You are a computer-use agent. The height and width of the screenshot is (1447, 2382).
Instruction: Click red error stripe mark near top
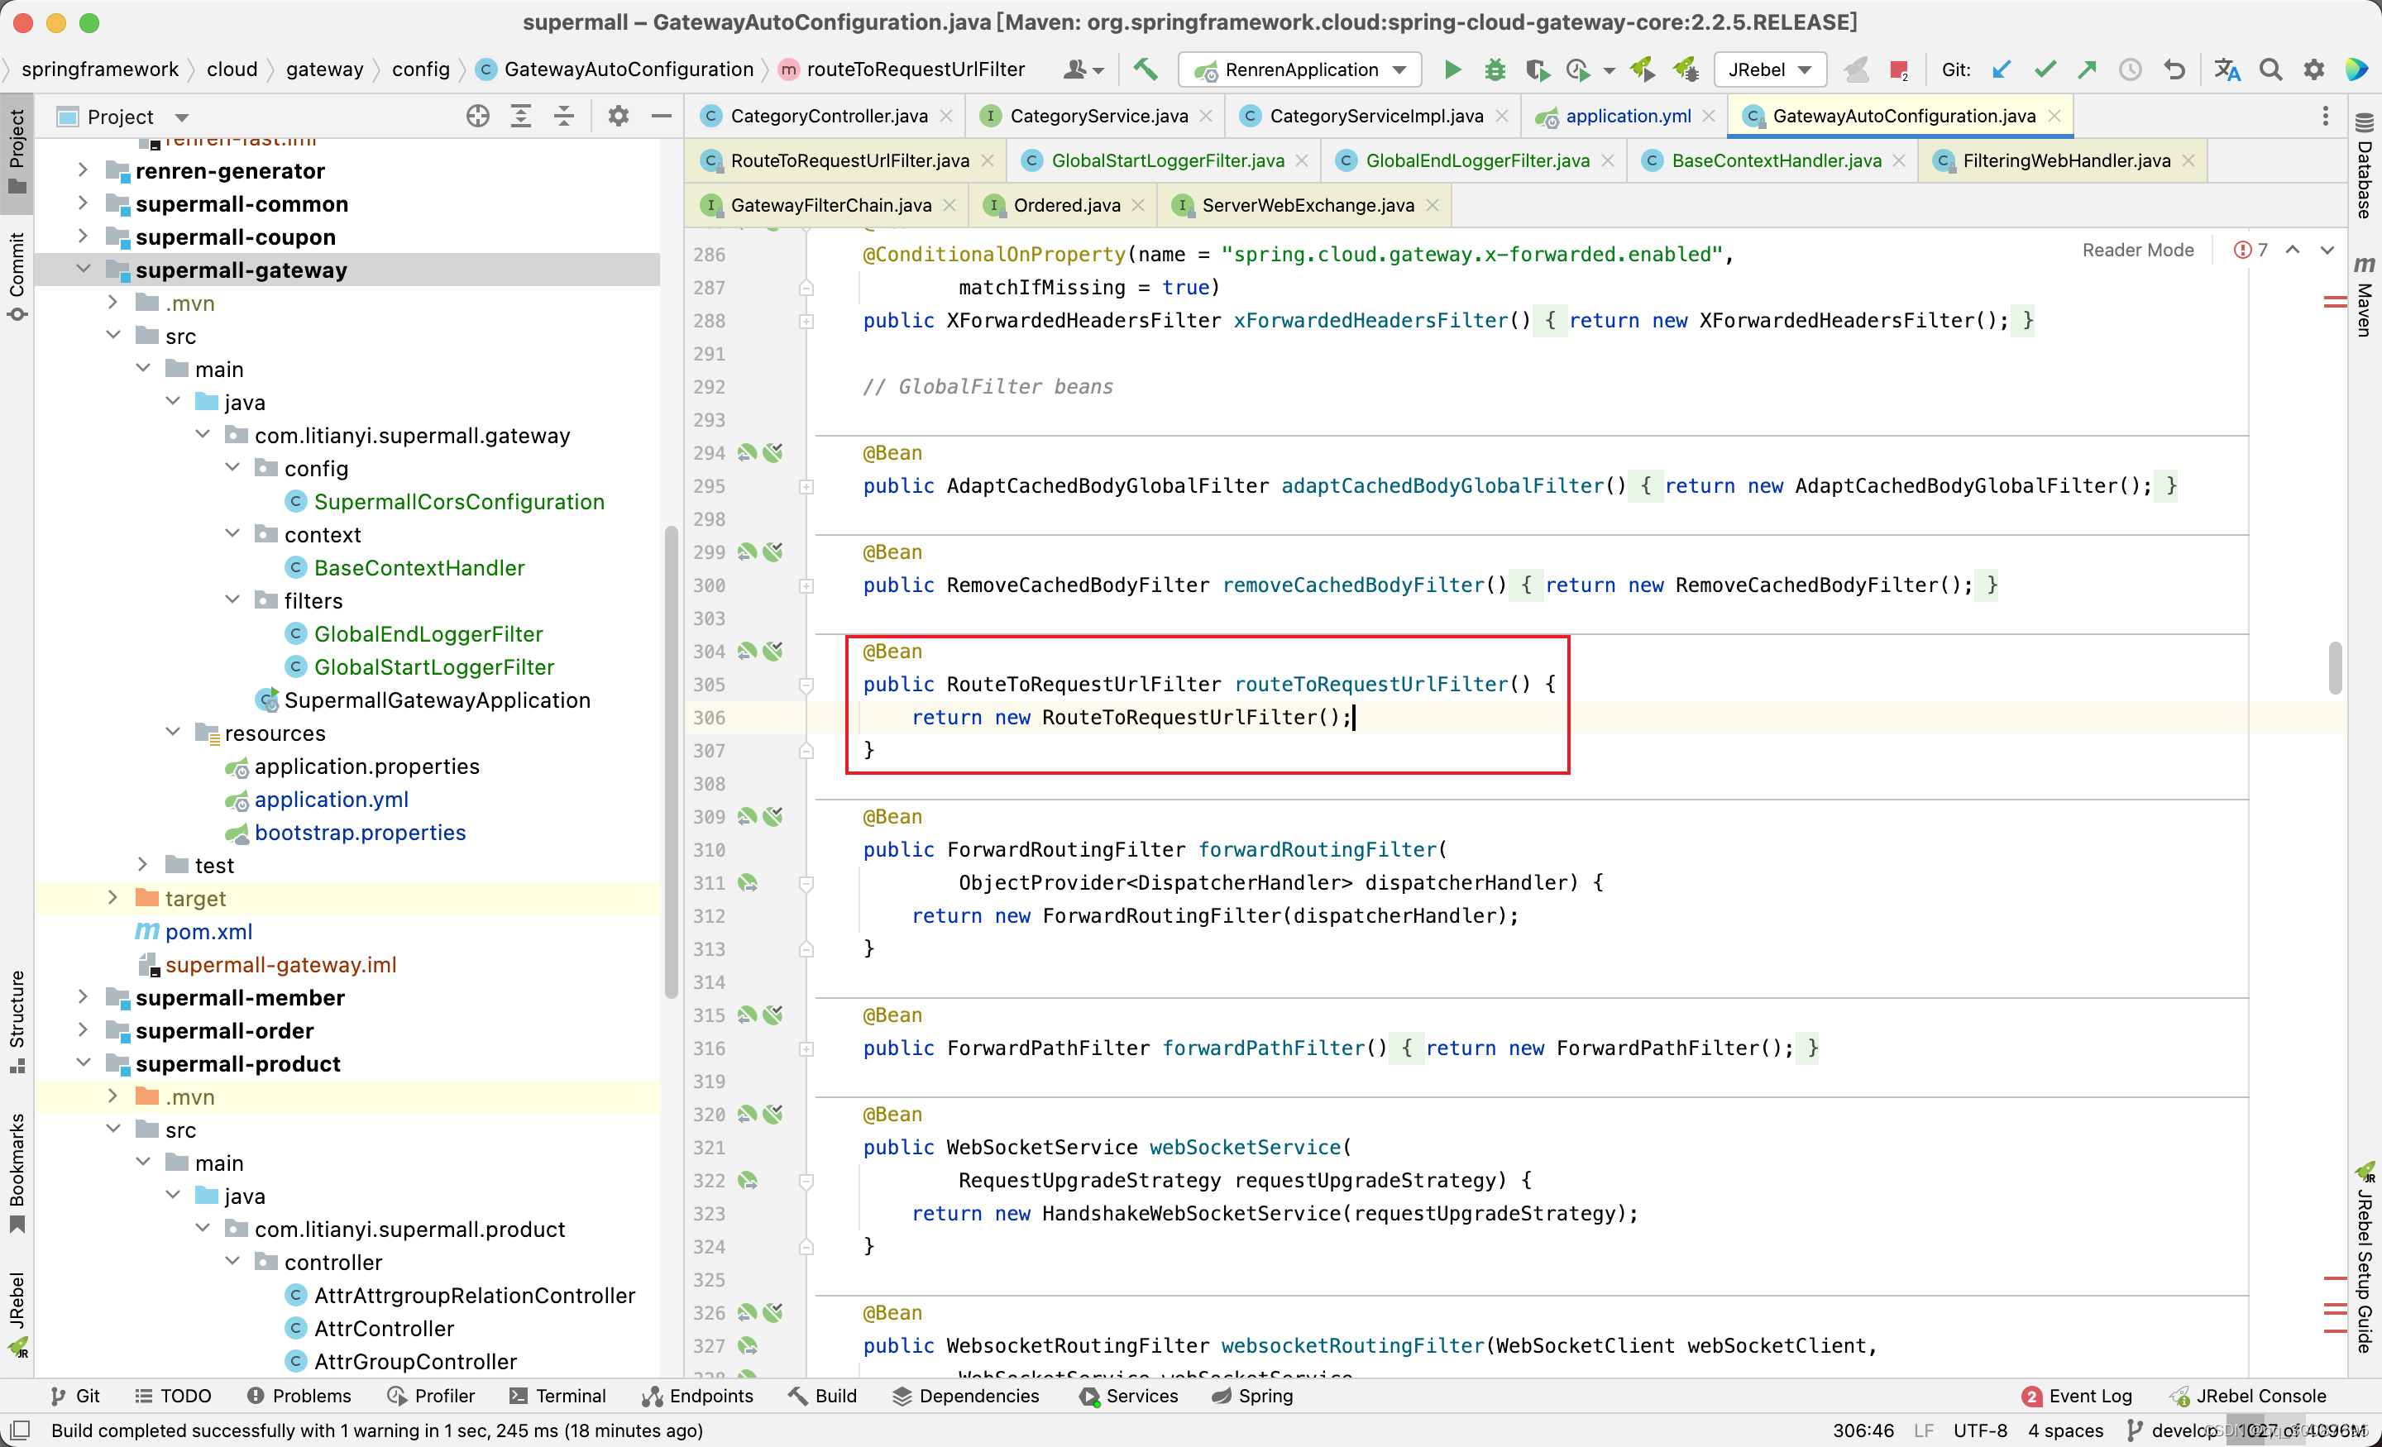pyautogui.click(x=2335, y=303)
